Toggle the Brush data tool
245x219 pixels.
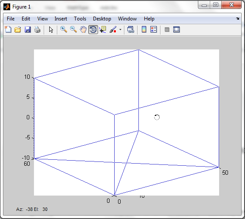[113, 29]
